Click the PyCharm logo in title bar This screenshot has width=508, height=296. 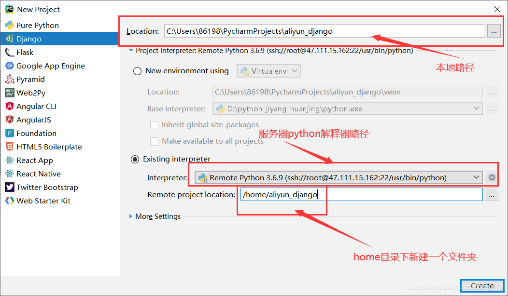pos(9,9)
